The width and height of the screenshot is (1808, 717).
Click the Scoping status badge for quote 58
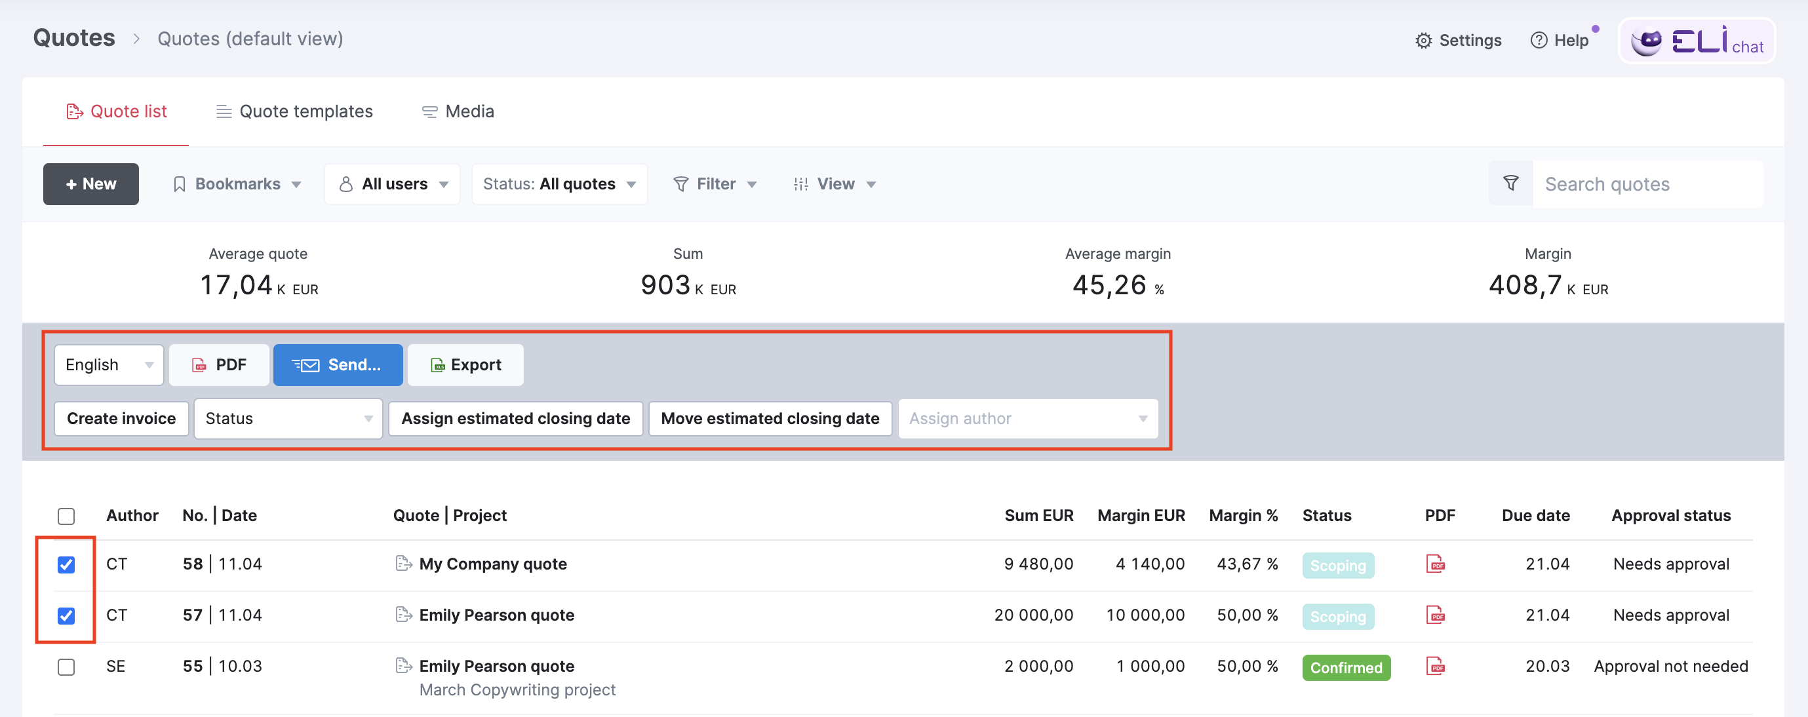click(x=1338, y=566)
